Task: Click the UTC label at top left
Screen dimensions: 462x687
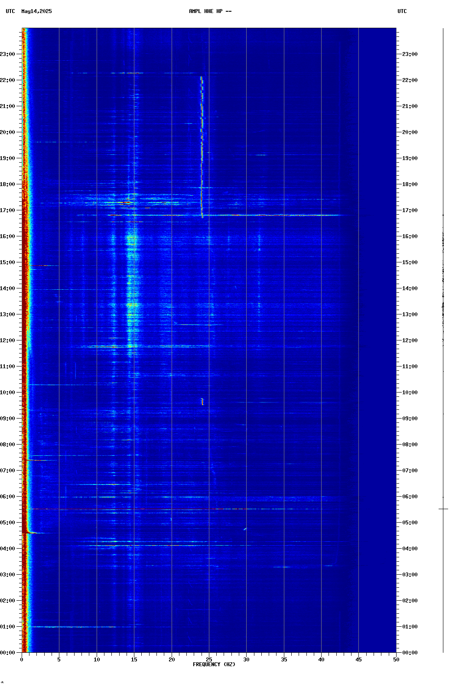Action: point(10,11)
